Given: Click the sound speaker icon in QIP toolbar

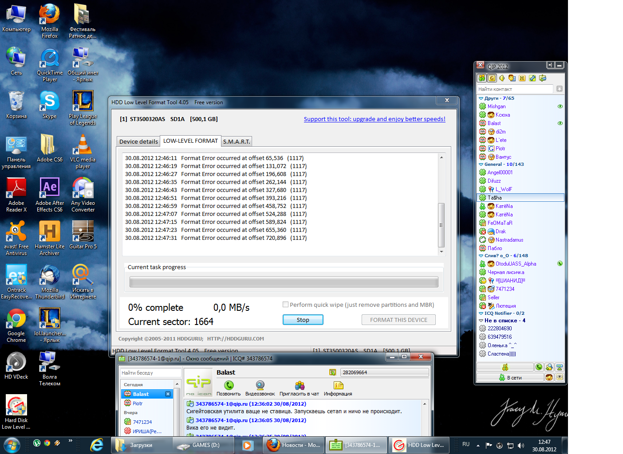Looking at the screenshot, I should click(502, 78).
